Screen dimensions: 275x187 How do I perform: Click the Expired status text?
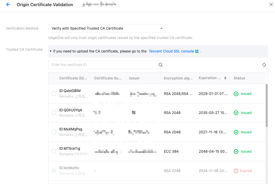[x=246, y=171]
